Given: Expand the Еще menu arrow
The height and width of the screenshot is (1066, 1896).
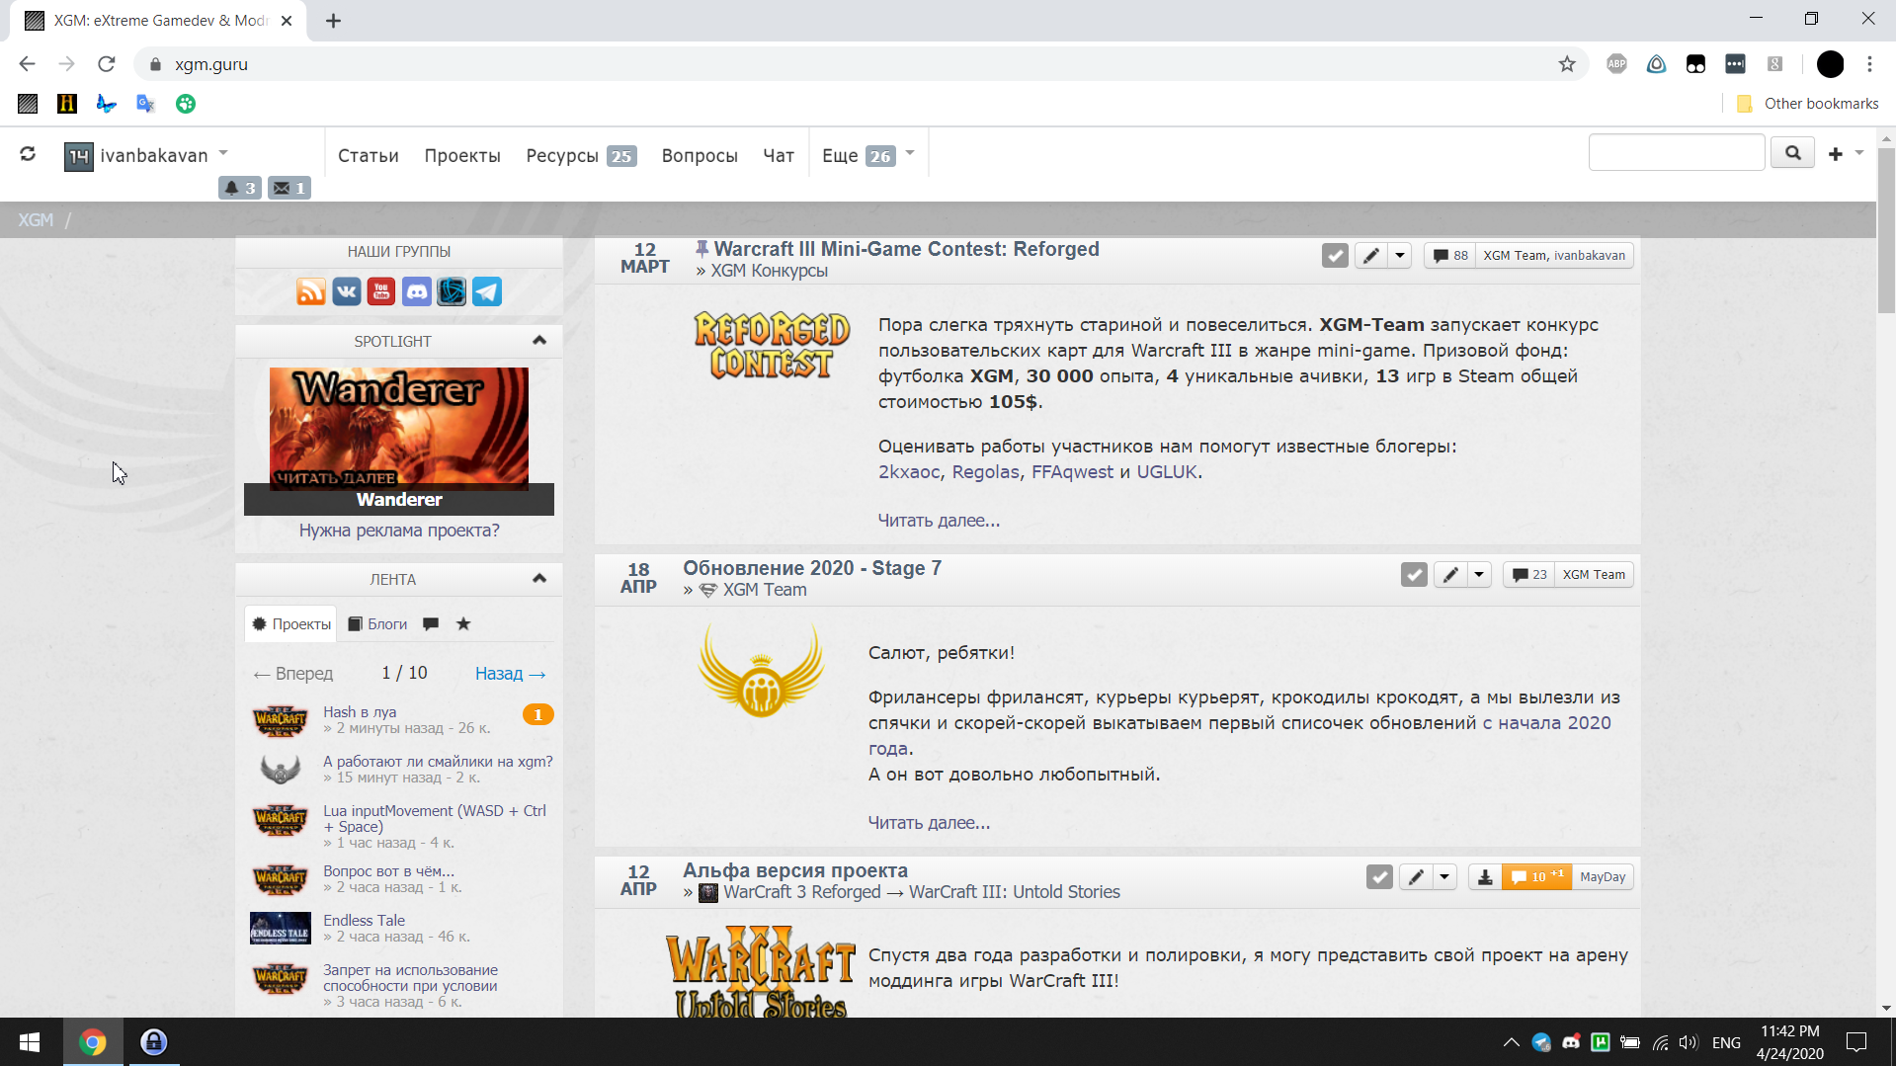Looking at the screenshot, I should point(910,153).
